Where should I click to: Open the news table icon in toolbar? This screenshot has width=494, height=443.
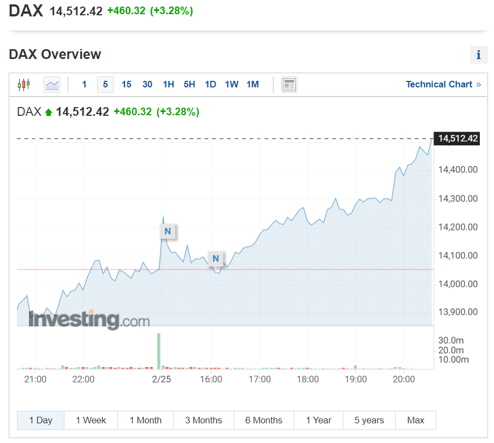[289, 85]
